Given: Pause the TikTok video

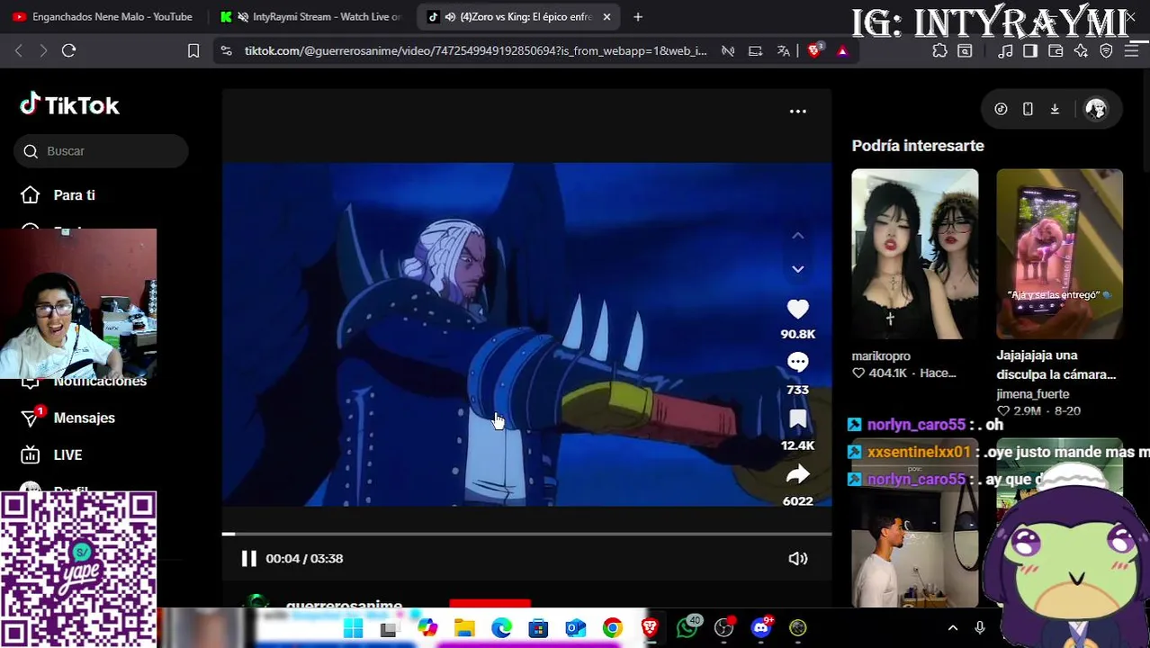Looking at the screenshot, I should [248, 559].
